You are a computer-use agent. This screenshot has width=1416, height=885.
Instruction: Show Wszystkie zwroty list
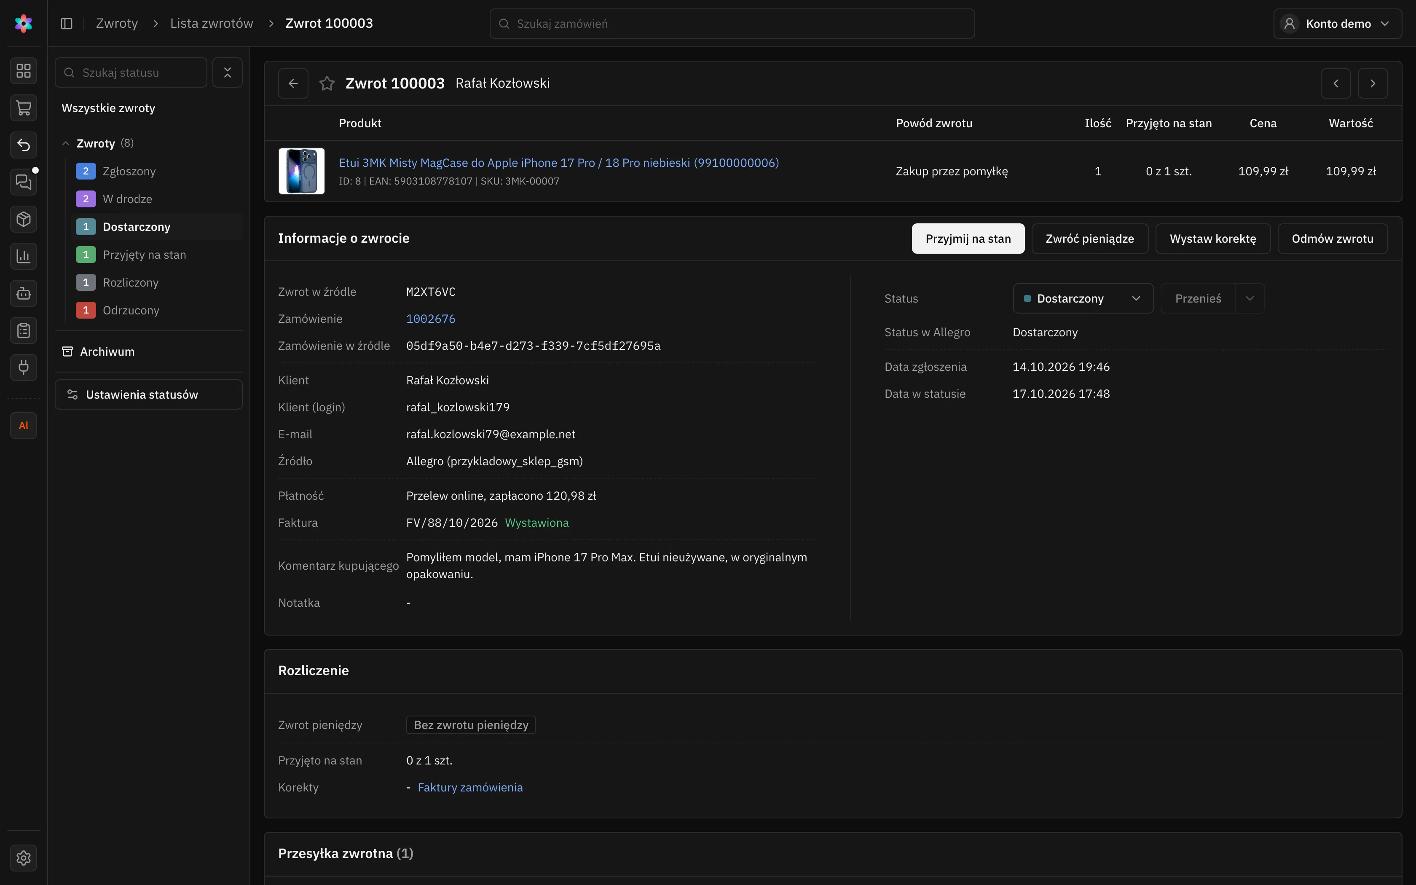tap(108, 108)
